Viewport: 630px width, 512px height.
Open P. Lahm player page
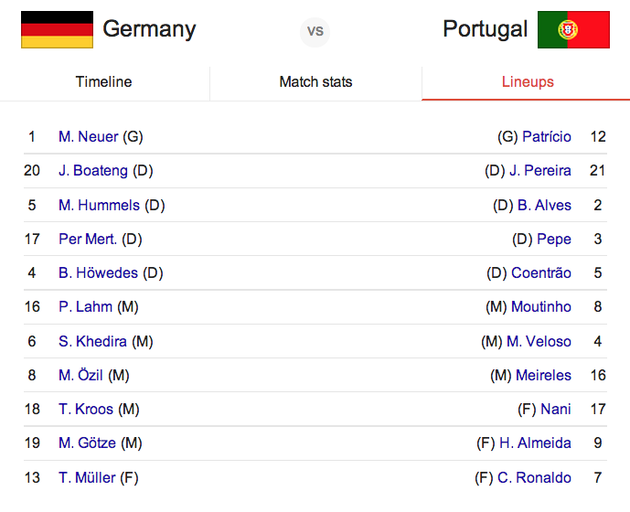click(x=85, y=307)
